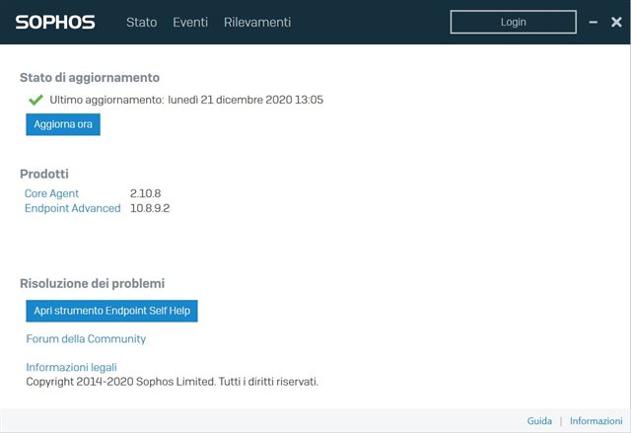Click the Informazioni link in footer
Image resolution: width=631 pixels, height=433 pixels.
[596, 421]
